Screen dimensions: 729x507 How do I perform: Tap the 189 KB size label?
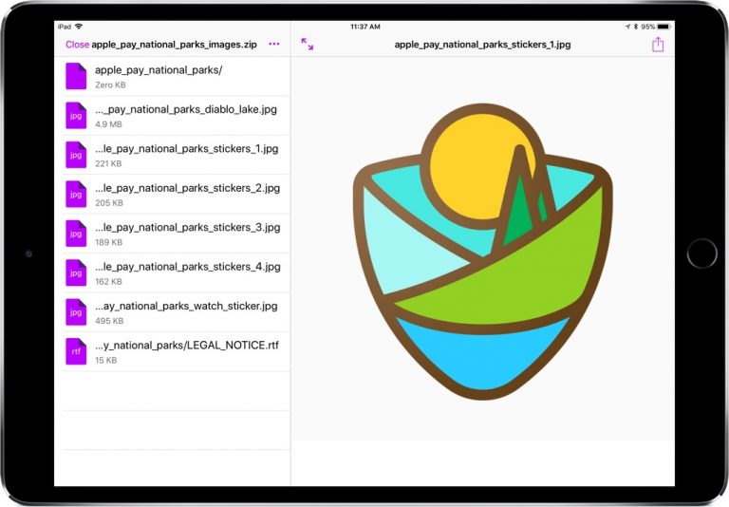tap(109, 242)
